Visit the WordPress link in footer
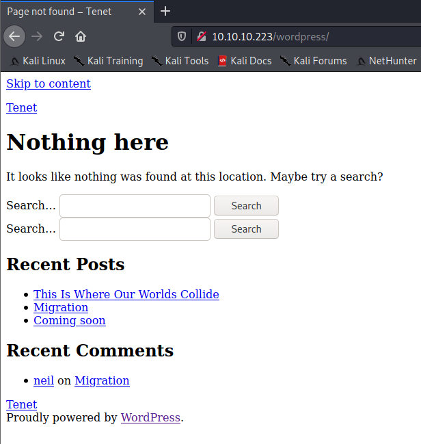The height and width of the screenshot is (444, 421). [x=150, y=417]
